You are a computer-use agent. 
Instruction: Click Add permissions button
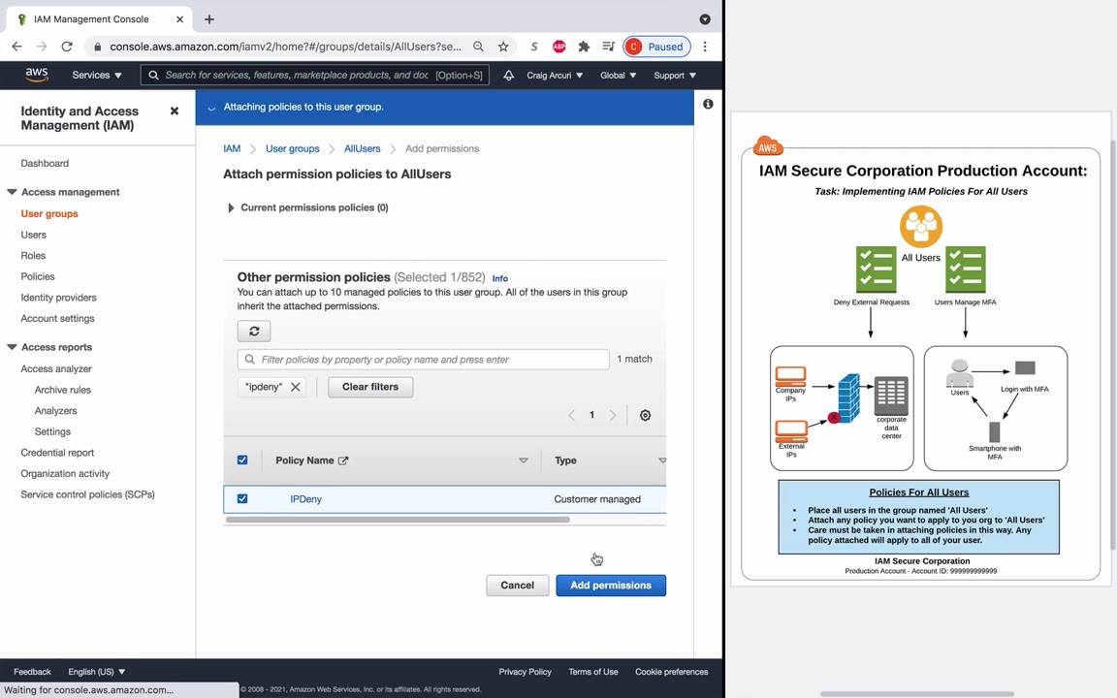[x=611, y=586]
